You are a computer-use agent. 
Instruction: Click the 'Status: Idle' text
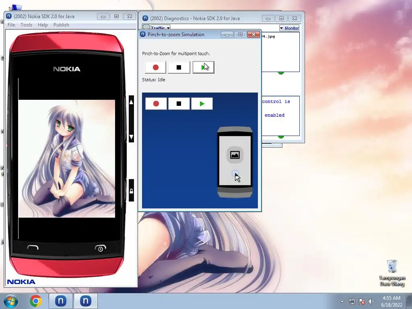click(x=154, y=80)
